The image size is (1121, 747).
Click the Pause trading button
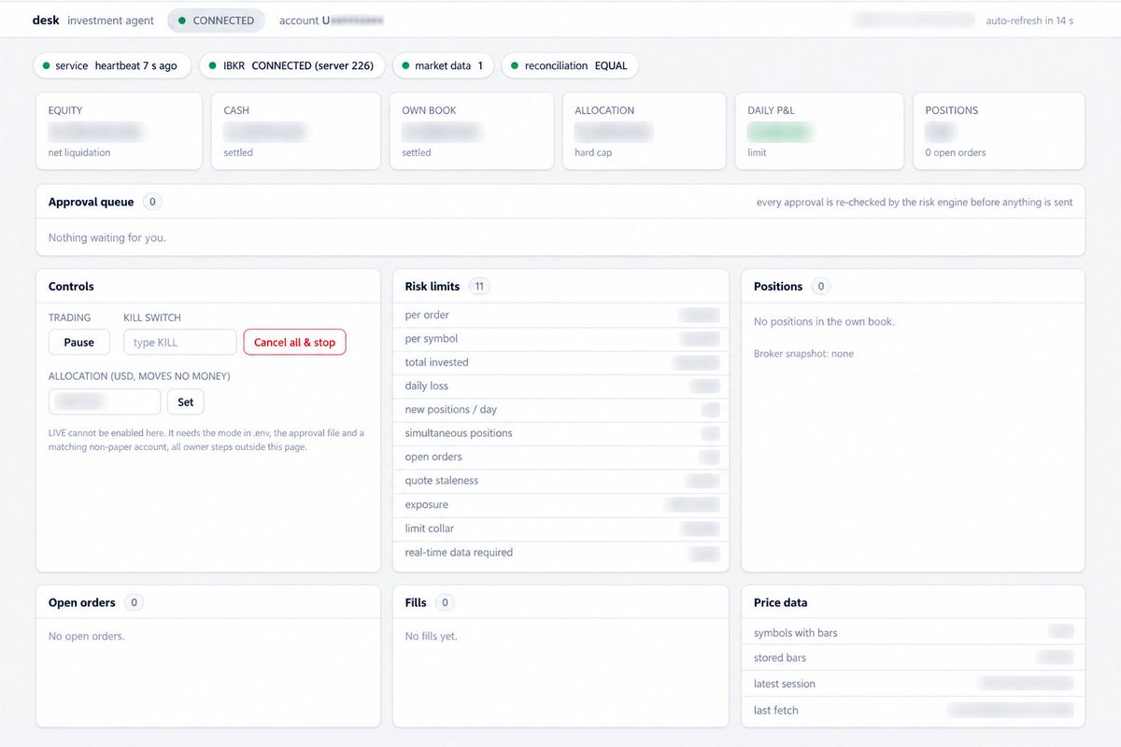coord(79,343)
